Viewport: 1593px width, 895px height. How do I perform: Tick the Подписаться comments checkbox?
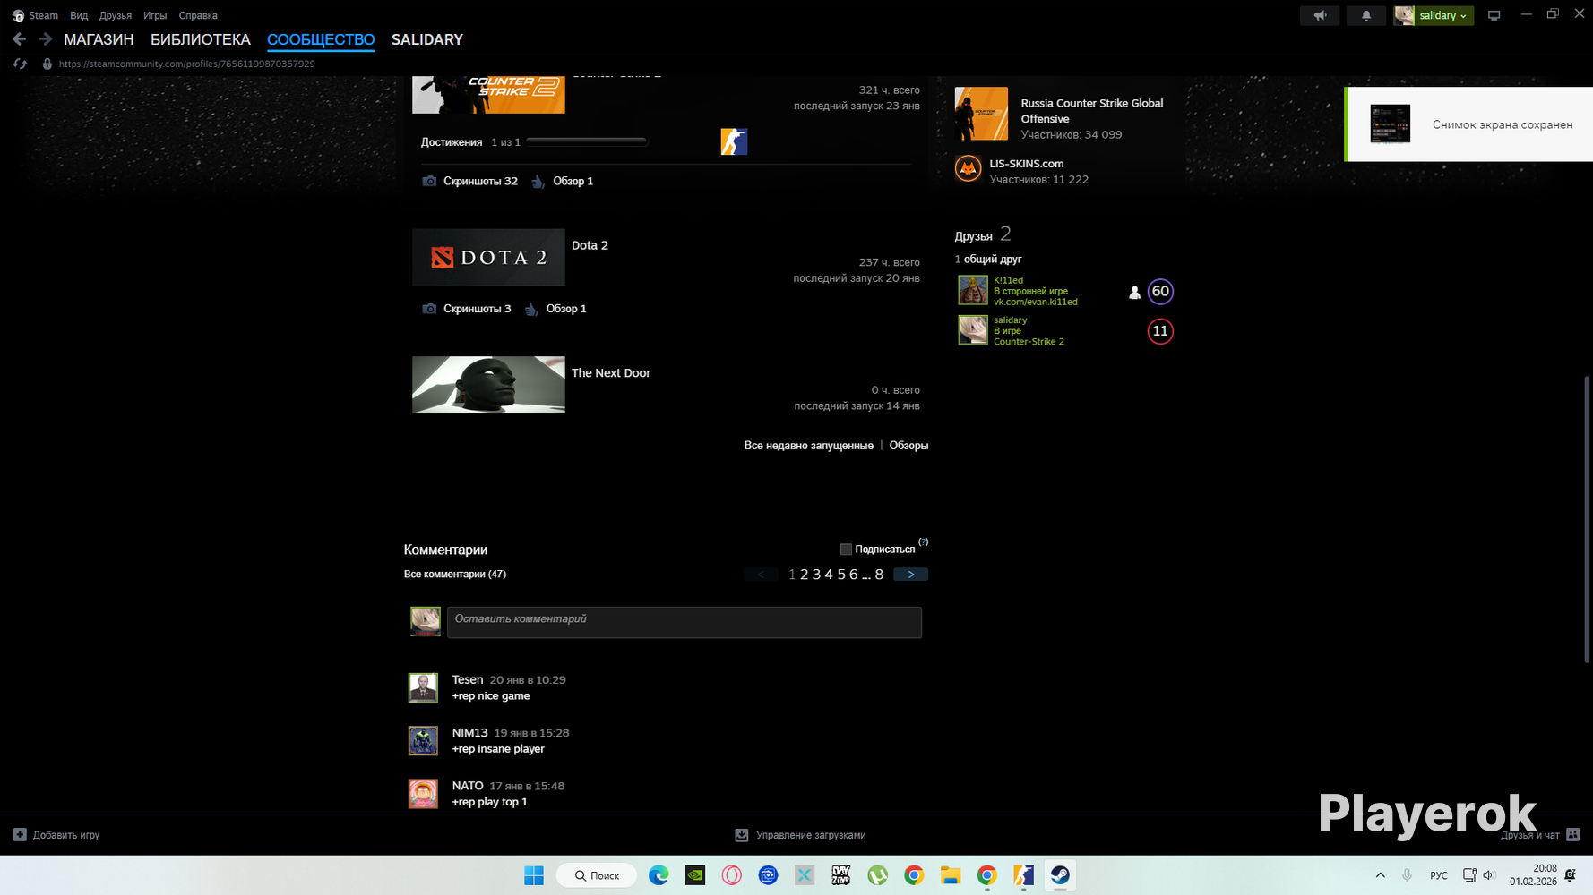(x=846, y=550)
